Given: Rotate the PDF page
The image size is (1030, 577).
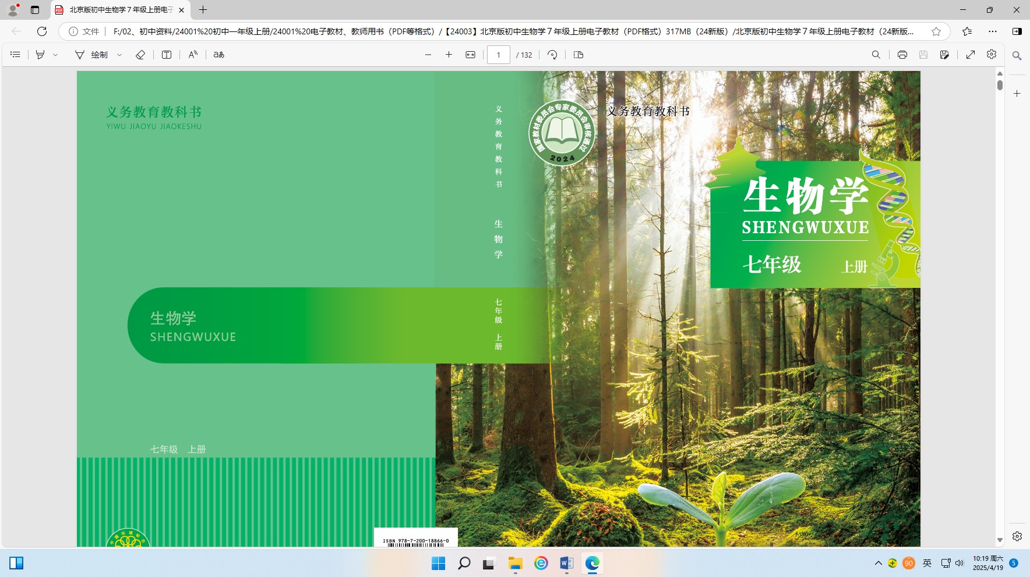Looking at the screenshot, I should point(552,55).
